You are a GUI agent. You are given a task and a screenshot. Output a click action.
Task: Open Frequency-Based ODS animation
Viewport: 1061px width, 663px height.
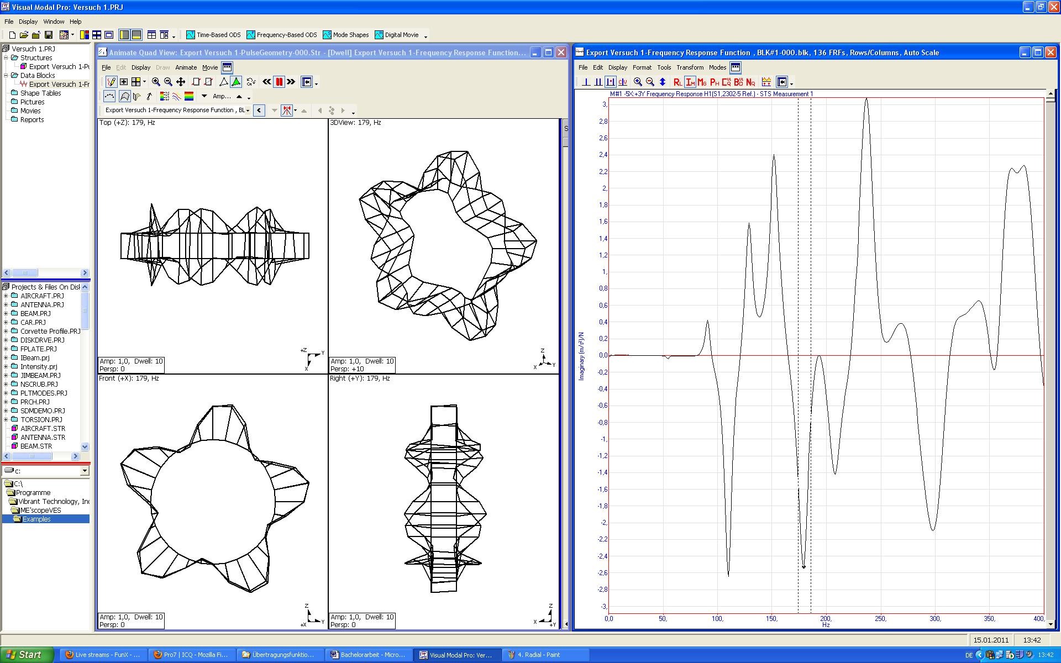tap(282, 35)
